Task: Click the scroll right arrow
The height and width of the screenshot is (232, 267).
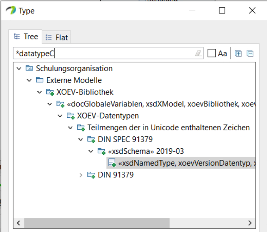Action: click(x=250, y=223)
